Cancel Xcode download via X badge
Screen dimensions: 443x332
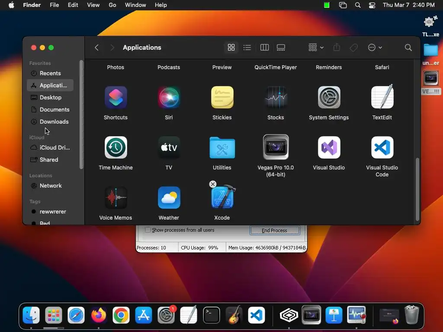(213, 184)
